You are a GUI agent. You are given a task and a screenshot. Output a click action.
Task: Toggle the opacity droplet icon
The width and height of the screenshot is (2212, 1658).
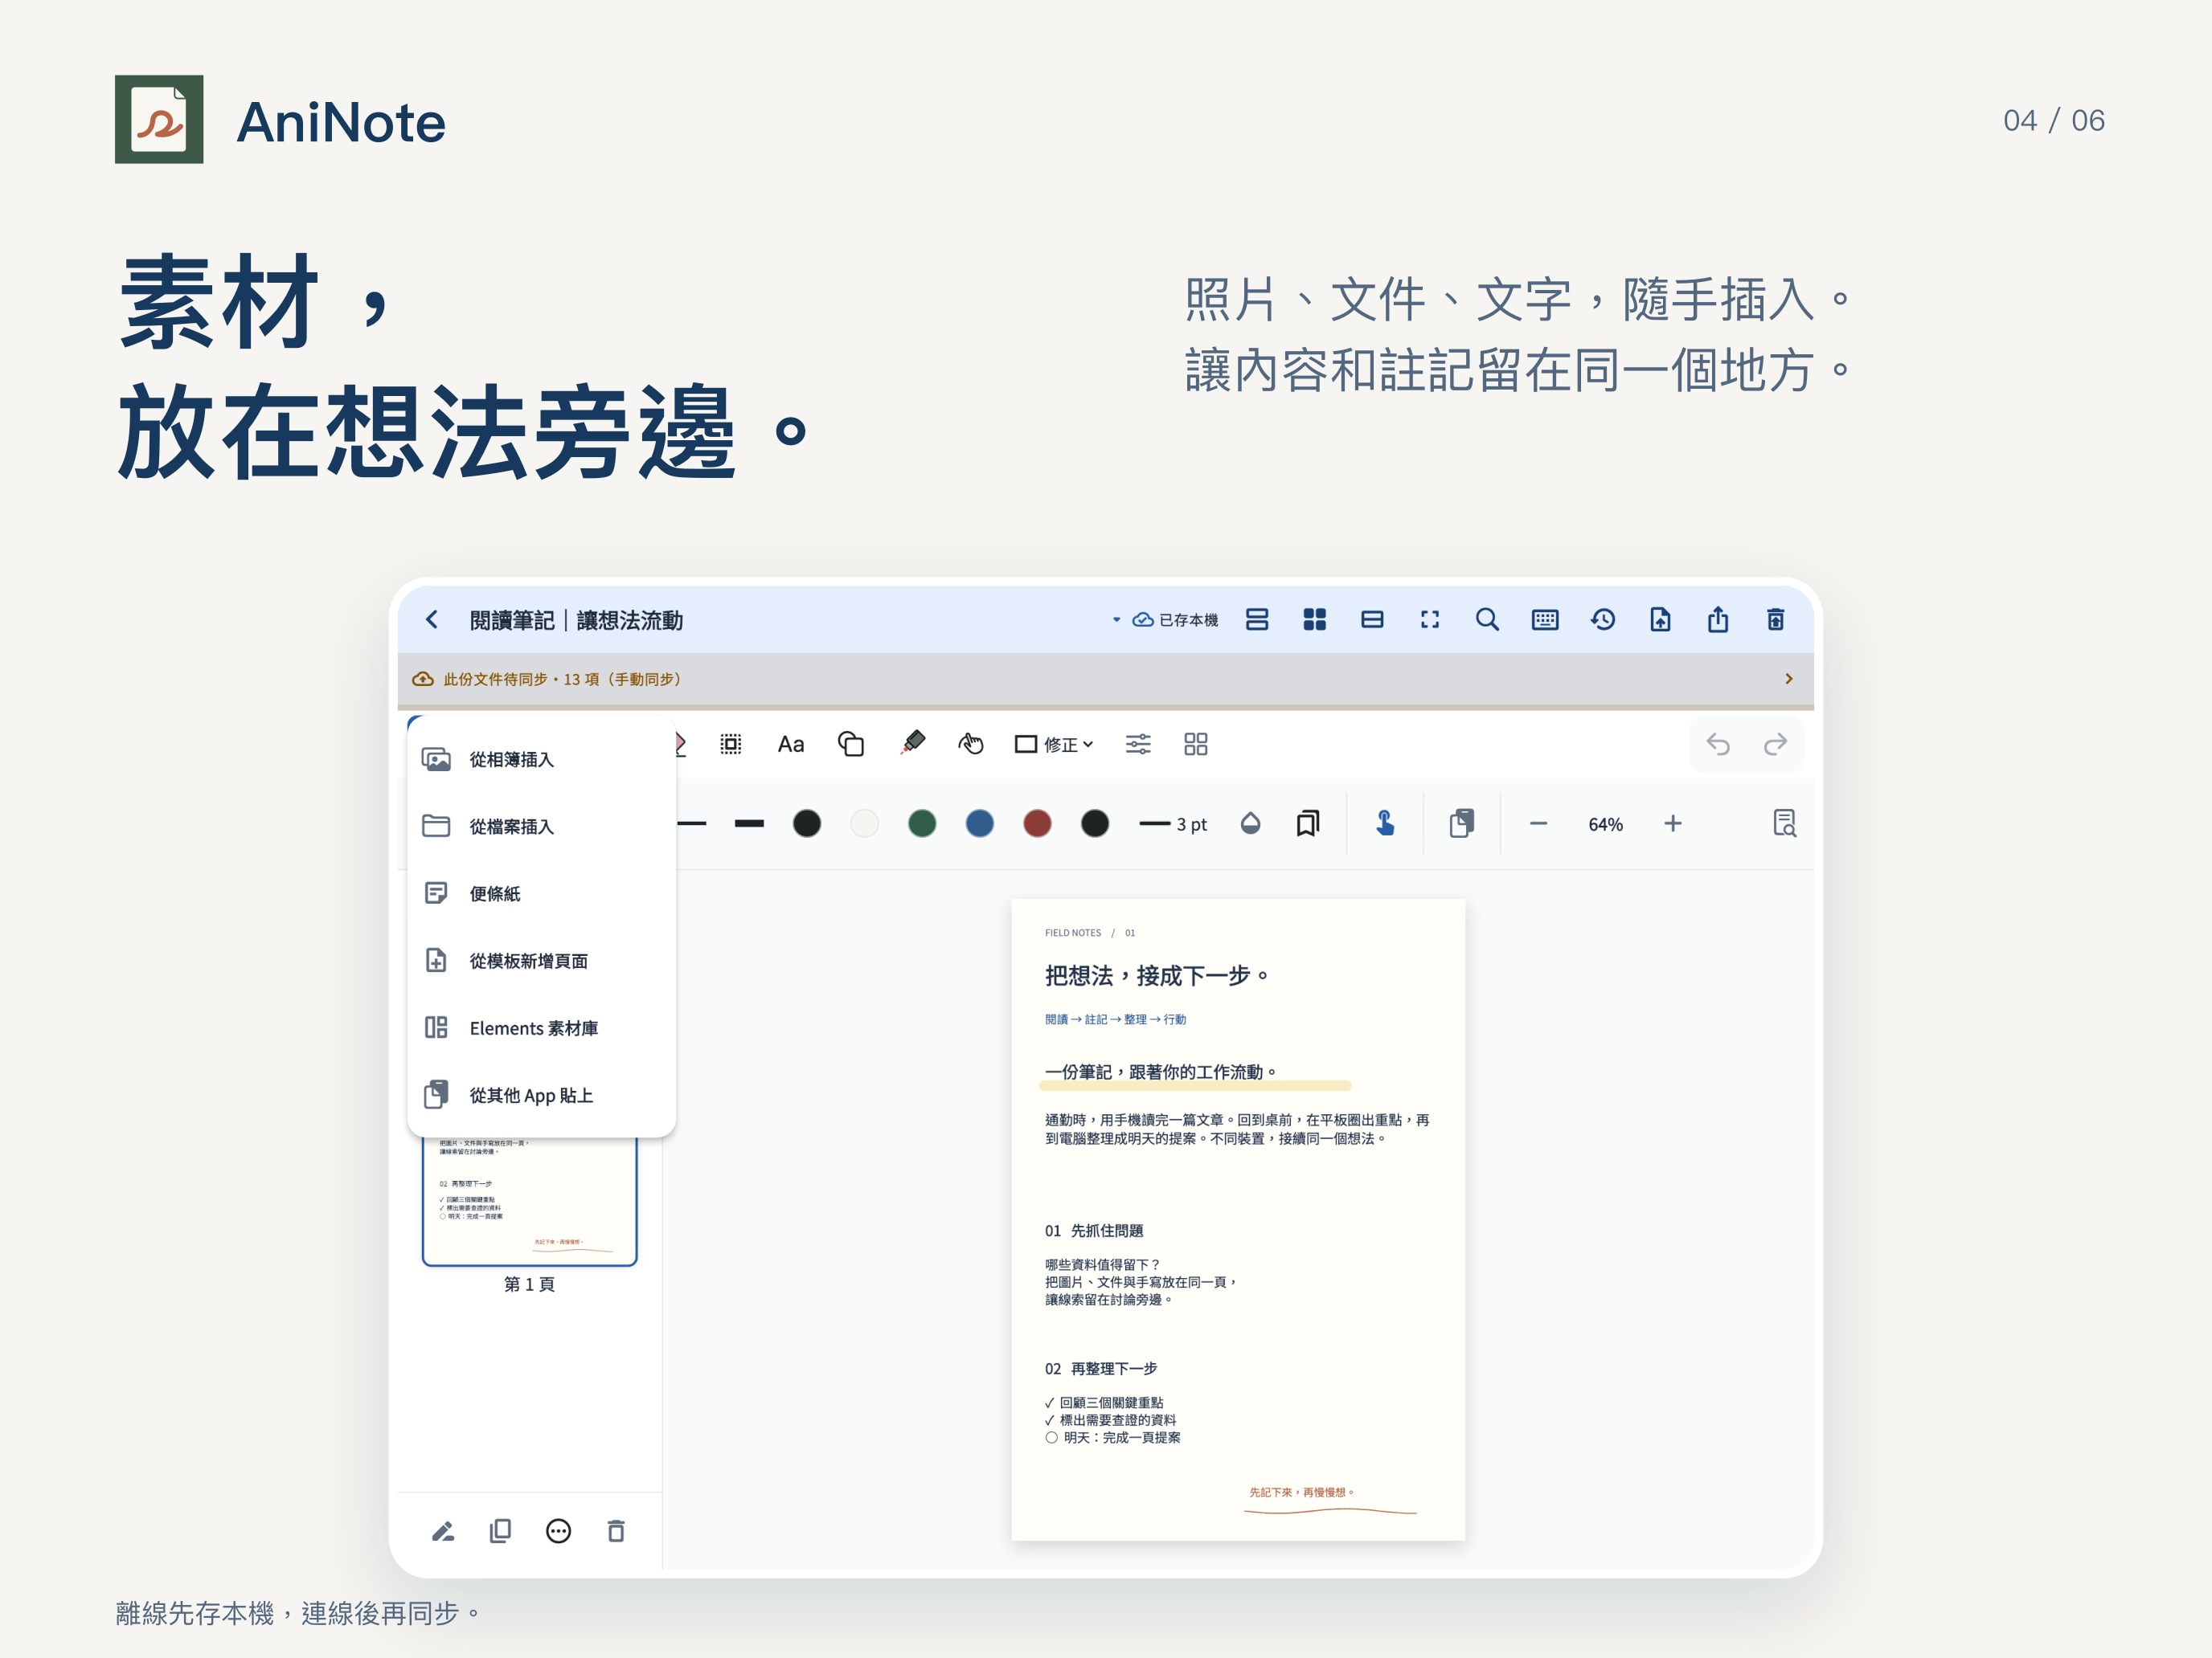(1250, 823)
